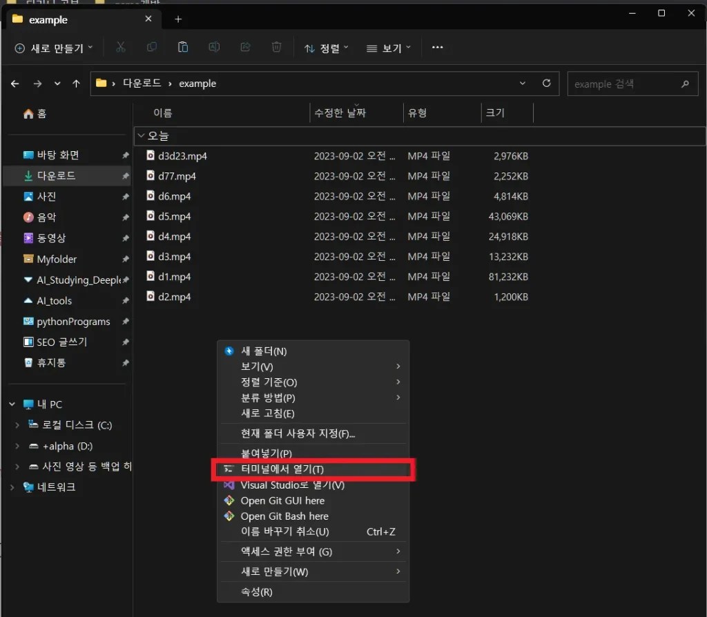This screenshot has width=707, height=617.
Task: Refresh the folder using the refresh icon
Action: coord(546,83)
